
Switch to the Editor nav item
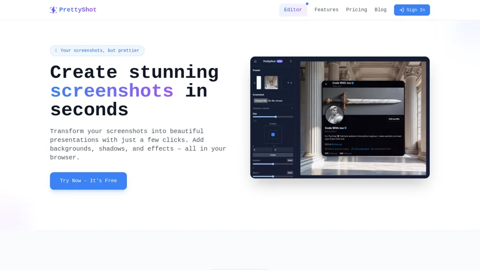[x=293, y=10]
